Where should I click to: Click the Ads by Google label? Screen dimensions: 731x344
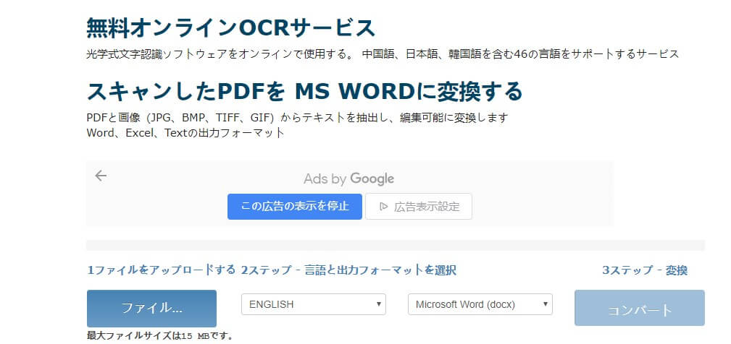tap(348, 179)
